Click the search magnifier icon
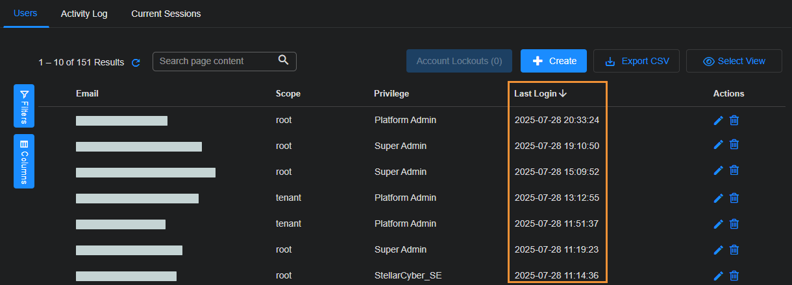 [x=283, y=60]
